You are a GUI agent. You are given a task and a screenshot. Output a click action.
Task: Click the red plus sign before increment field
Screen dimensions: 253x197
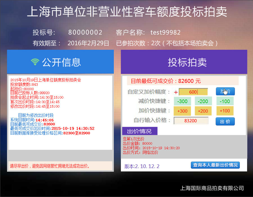pyautogui.click(x=176, y=92)
